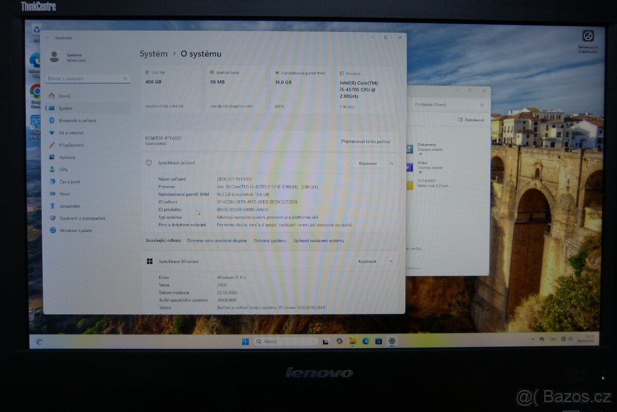This screenshot has height=412, width=617.
Task: Click the Lenovo account avatar
Action: 54,57
